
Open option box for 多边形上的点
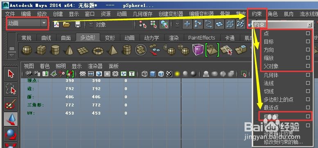pyautogui.click(x=308, y=99)
